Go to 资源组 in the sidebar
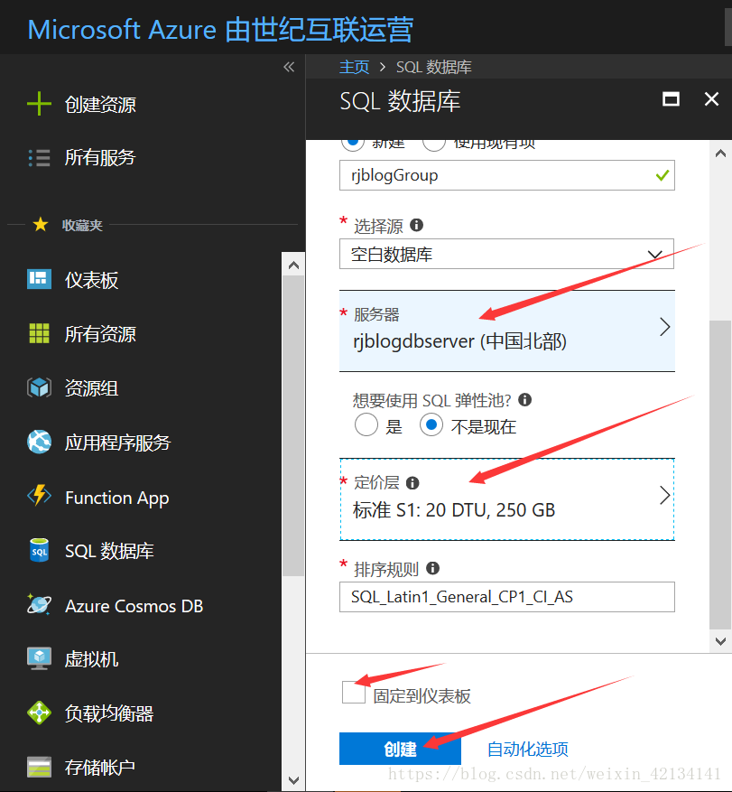The height and width of the screenshot is (792, 732). click(x=91, y=388)
